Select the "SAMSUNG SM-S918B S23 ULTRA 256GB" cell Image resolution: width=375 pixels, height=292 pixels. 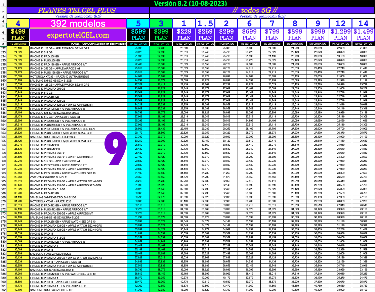pyautogui.click(x=78, y=112)
